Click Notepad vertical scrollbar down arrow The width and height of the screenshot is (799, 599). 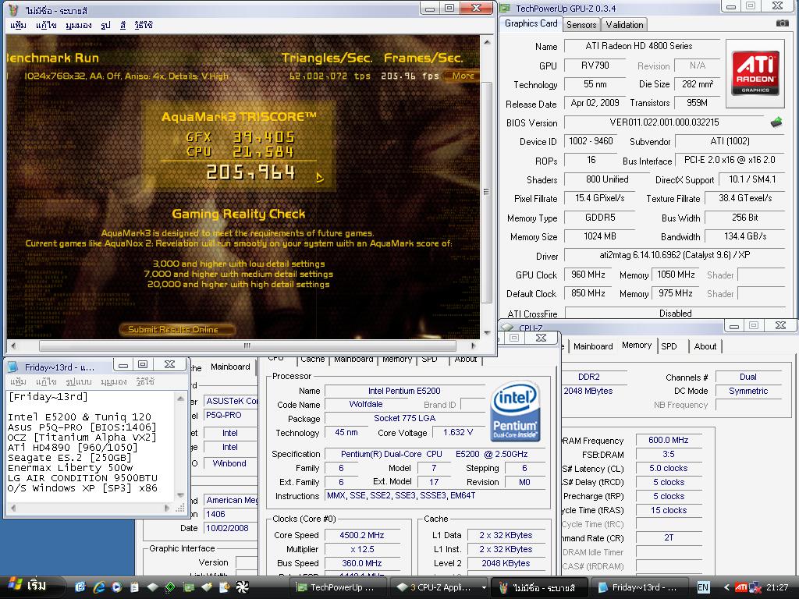tap(180, 495)
